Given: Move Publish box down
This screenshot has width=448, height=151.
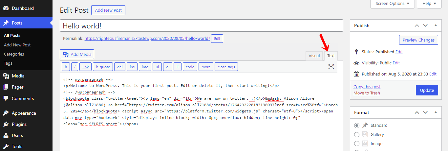Looking at the screenshot, I should coord(425,25).
